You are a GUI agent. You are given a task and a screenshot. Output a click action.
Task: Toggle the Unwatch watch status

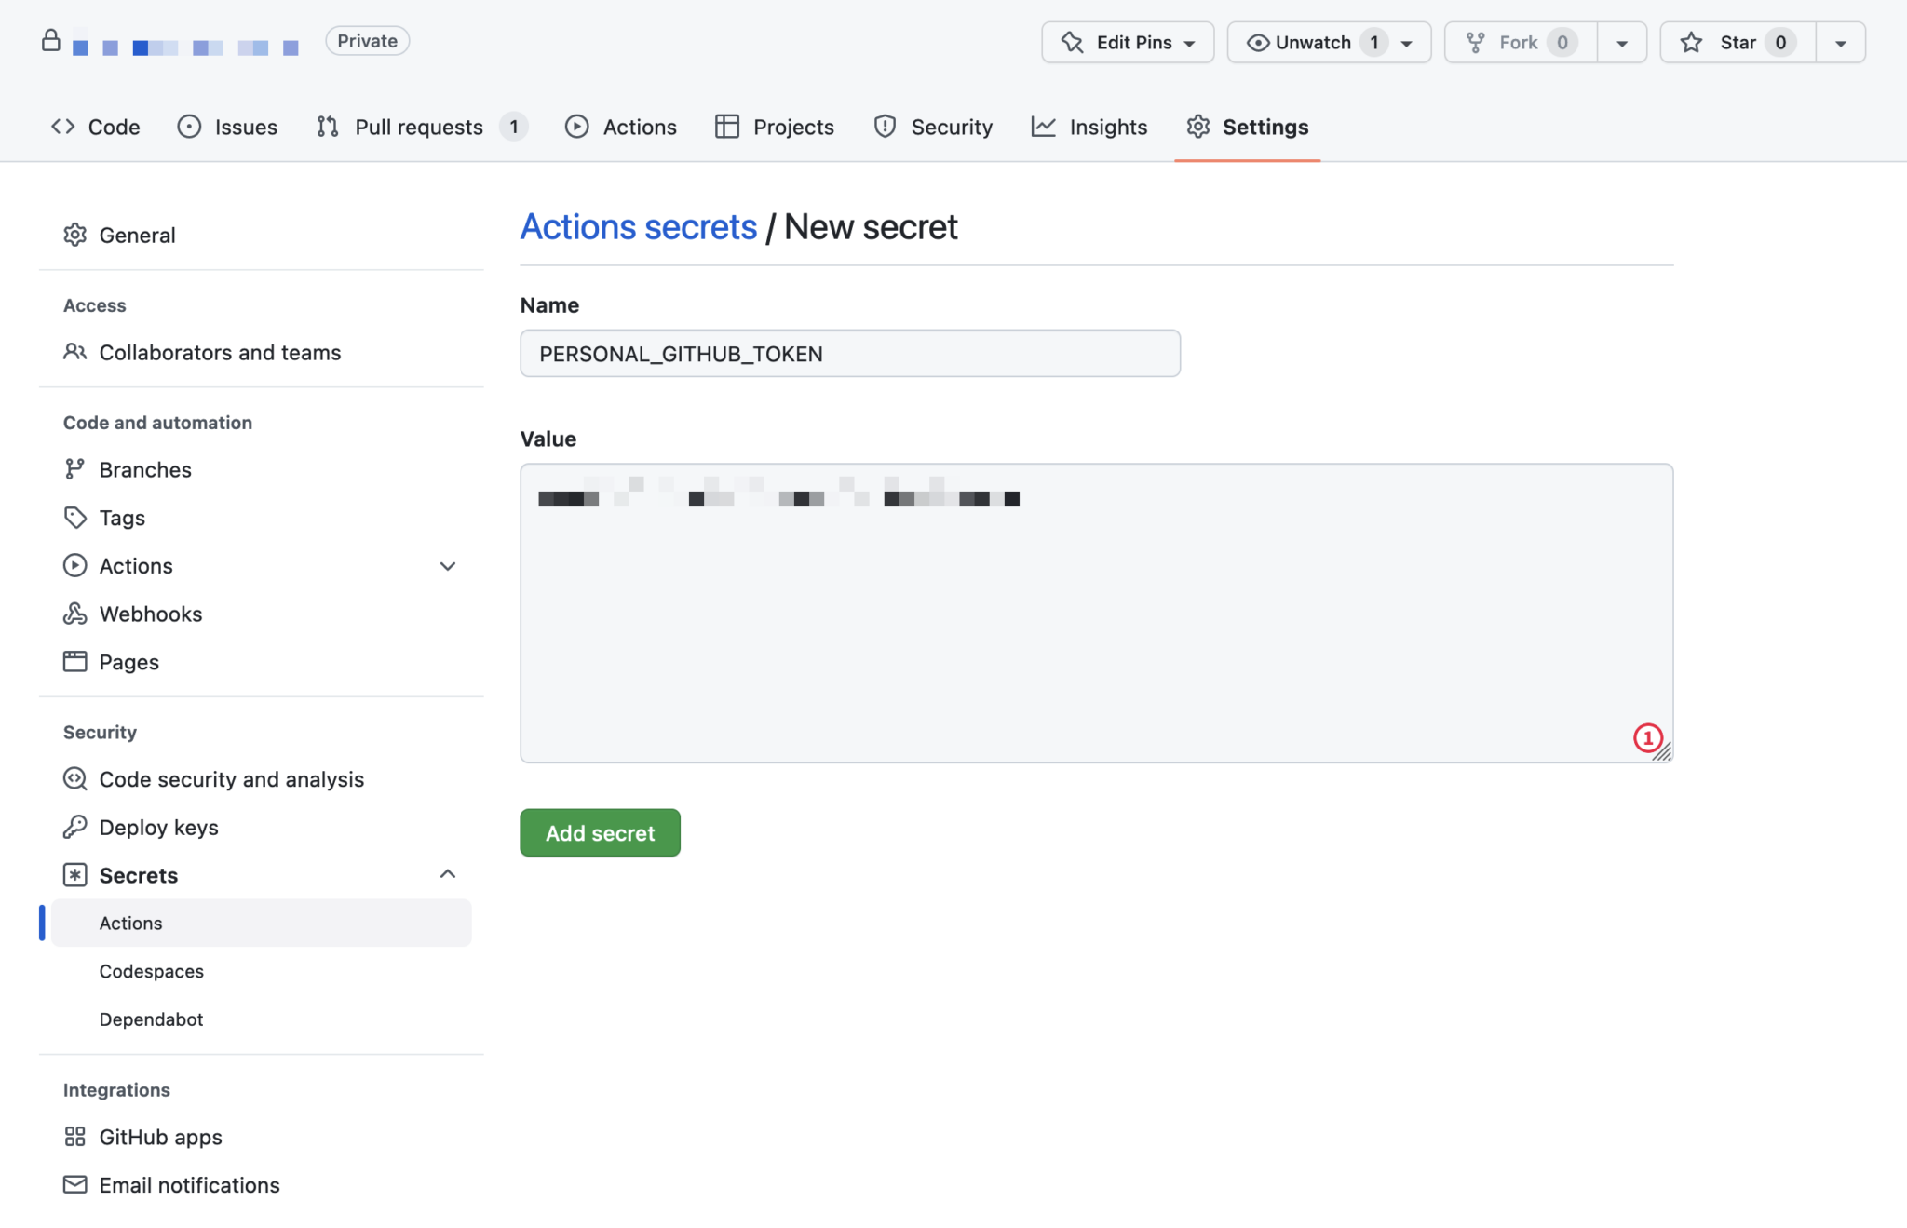[x=1313, y=42]
